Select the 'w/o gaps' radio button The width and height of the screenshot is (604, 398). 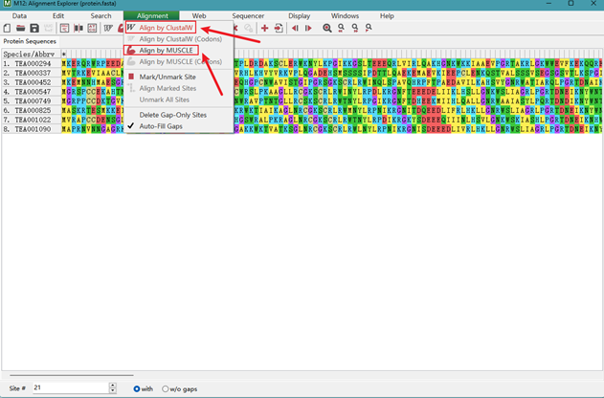[166, 388]
